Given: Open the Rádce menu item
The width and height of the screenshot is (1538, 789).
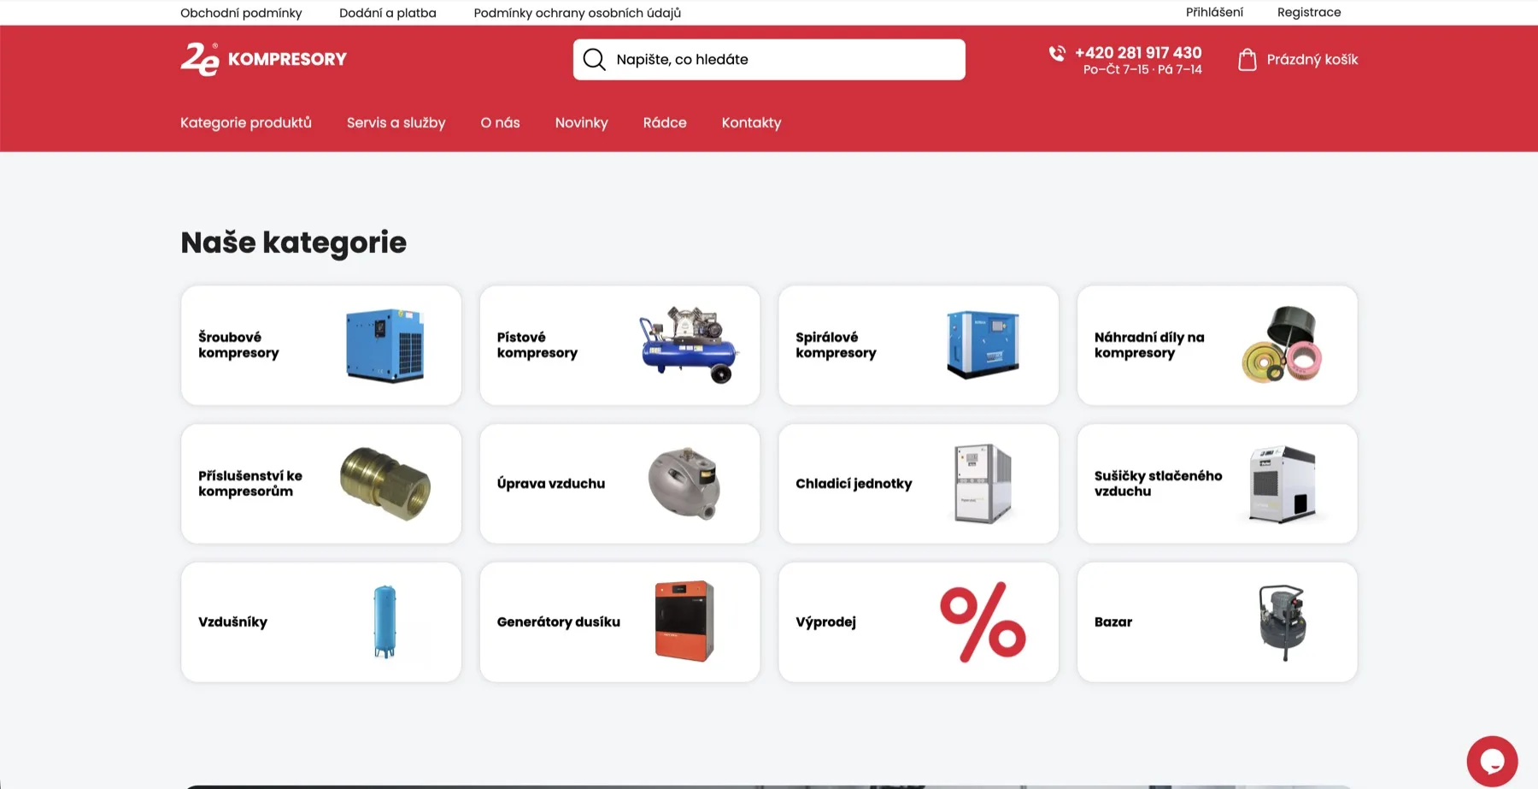Looking at the screenshot, I should click(665, 122).
